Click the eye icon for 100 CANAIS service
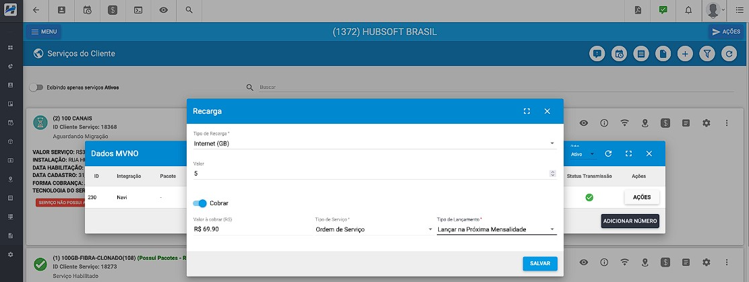This screenshot has width=749, height=282. pyautogui.click(x=584, y=123)
